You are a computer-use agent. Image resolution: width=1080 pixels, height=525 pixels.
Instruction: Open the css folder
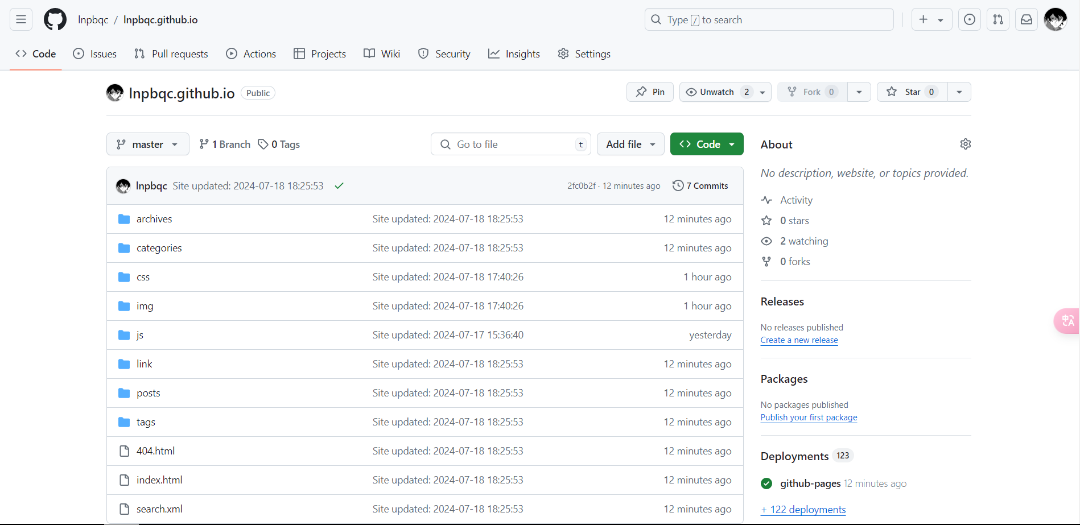[x=143, y=277]
